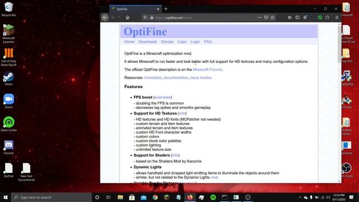This screenshot has height=202, width=359.
Task: Bookmark this page with star icon
Action: 273,17
